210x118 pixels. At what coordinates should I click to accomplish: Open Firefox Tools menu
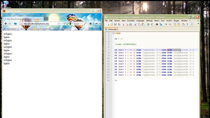click(38, 15)
